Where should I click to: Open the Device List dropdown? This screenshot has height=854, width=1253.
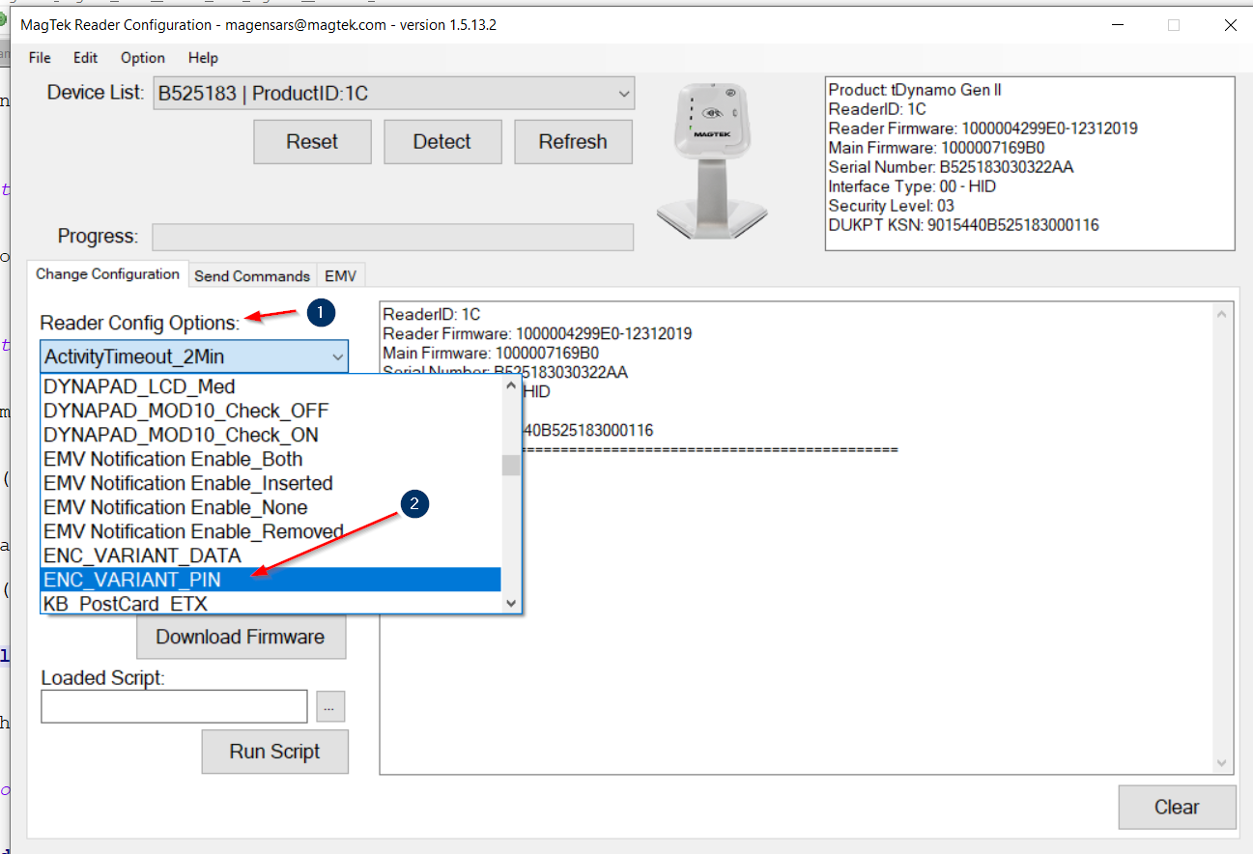(x=622, y=93)
